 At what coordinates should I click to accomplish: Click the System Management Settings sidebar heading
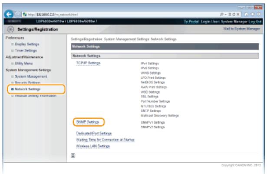point(28,70)
